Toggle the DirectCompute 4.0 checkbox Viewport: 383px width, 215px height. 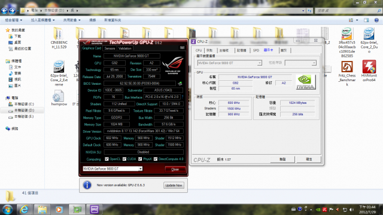pos(156,159)
